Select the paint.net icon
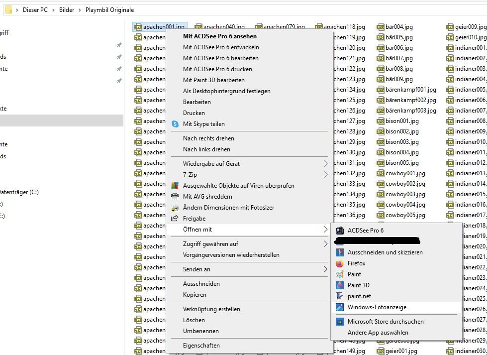The height and width of the screenshot is (355, 487). coord(340,296)
